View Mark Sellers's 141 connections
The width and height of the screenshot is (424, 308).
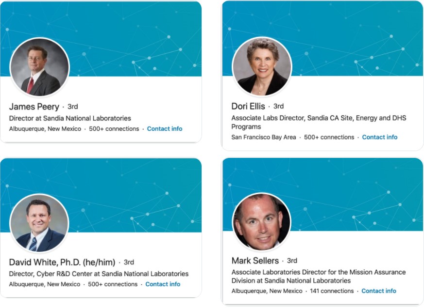point(332,291)
